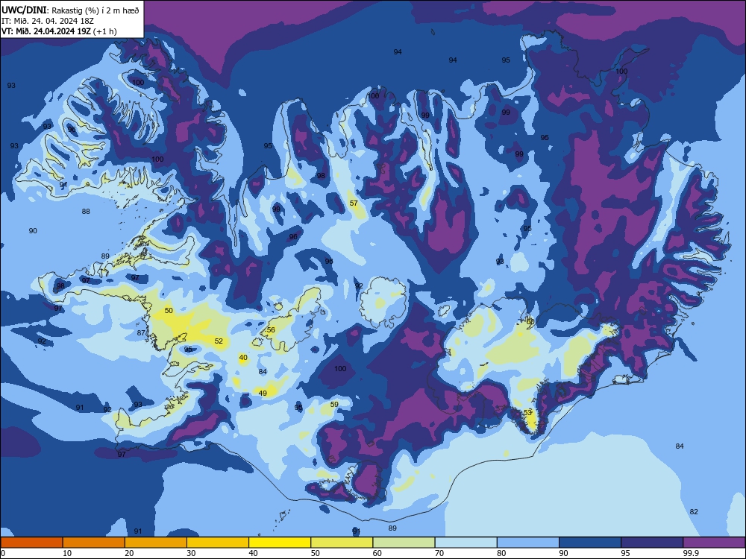Click the UWC/DINI title text
Viewport: 746px width, 559px height.
(25, 10)
